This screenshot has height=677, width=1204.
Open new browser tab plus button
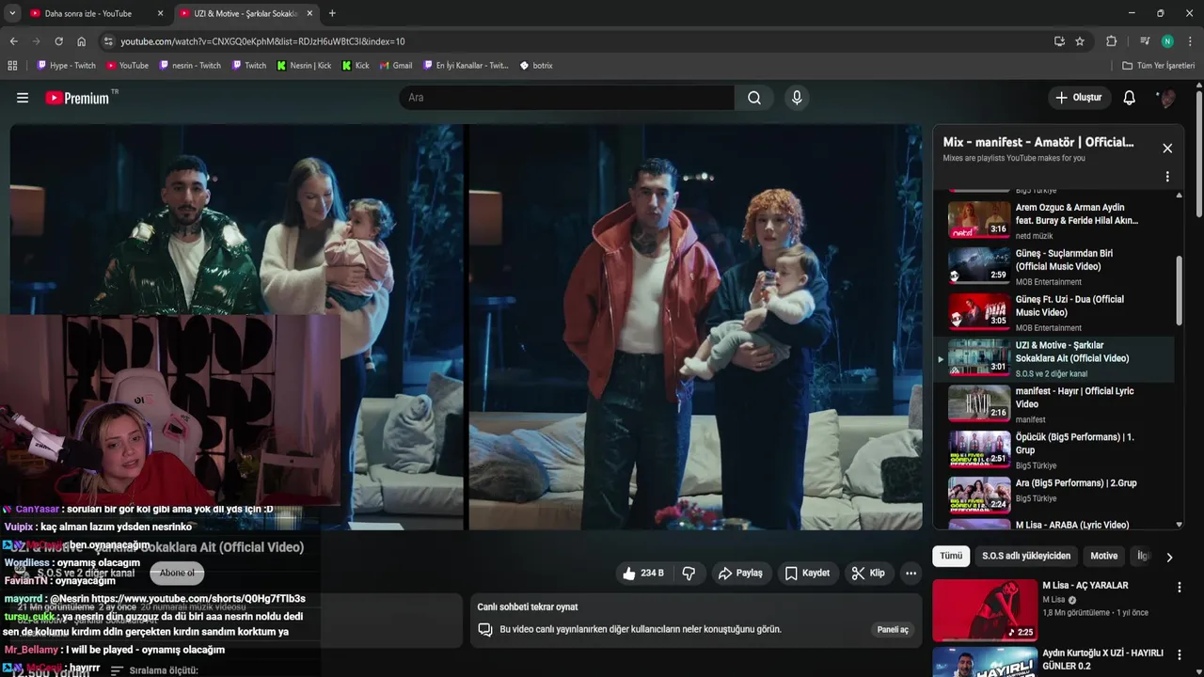pos(332,13)
